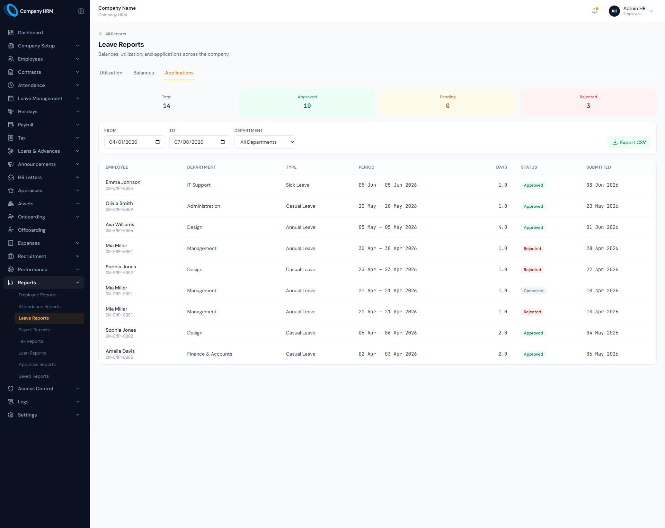Click the Company HRM logo
The height and width of the screenshot is (528, 665).
[11, 10]
